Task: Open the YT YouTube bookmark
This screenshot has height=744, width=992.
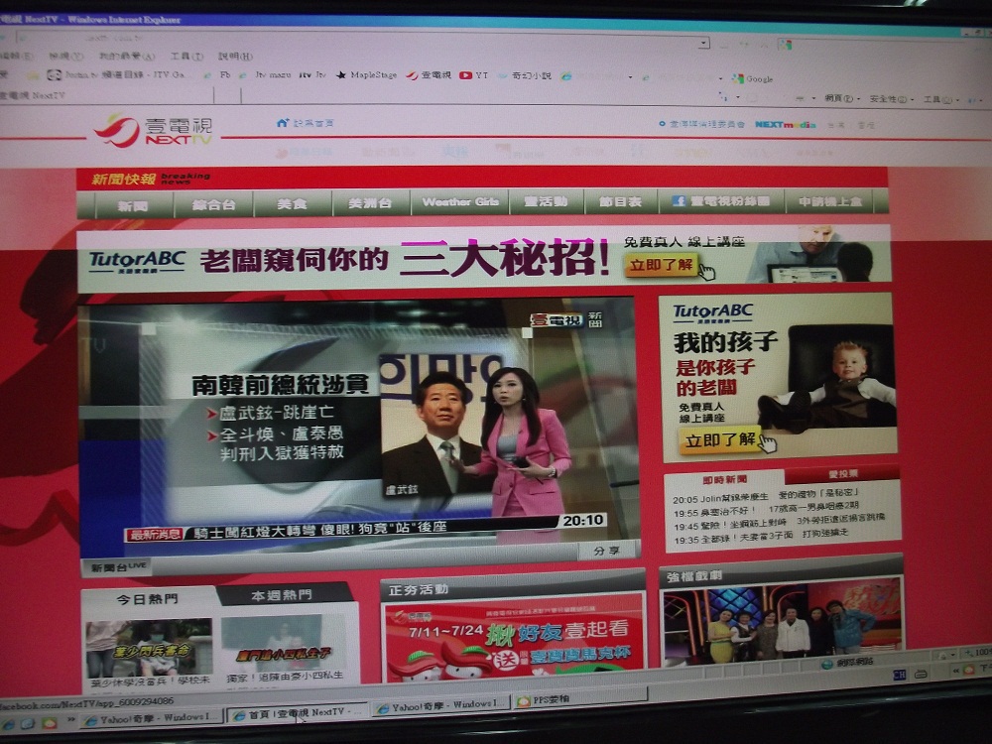Action: point(474,75)
